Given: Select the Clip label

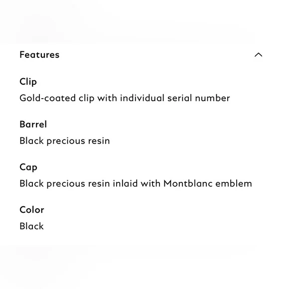Looking at the screenshot, I should click(28, 82).
